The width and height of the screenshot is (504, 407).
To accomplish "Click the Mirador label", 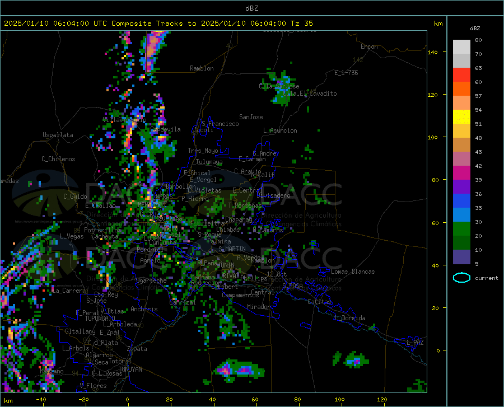I will [259, 307].
